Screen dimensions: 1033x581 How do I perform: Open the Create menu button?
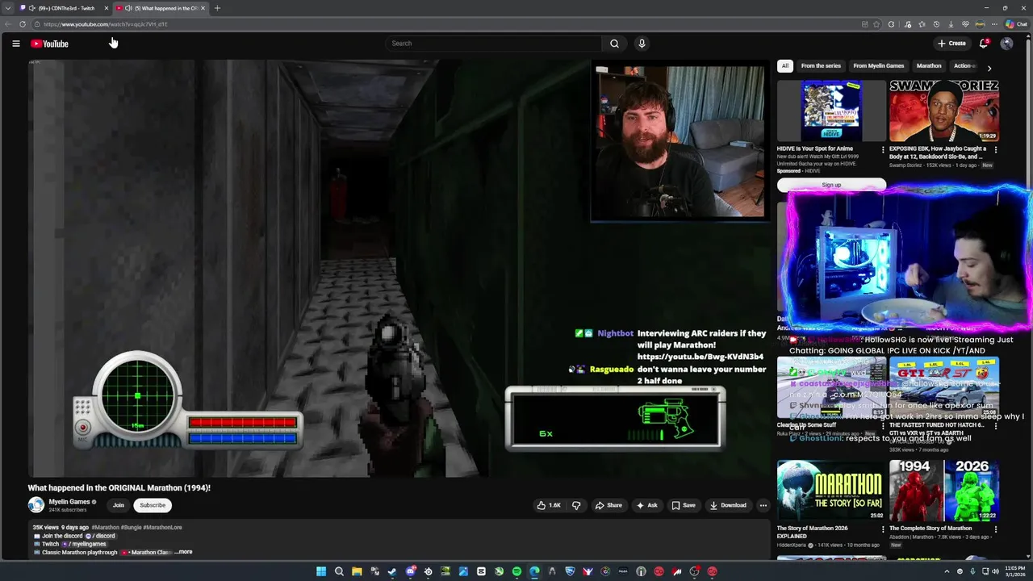[x=951, y=44]
